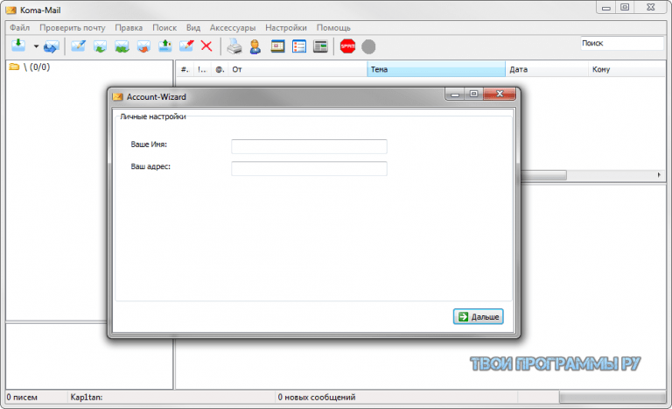Image resolution: width=672 pixels, height=409 pixels.
Task: Click the reply icon with single green arrow
Action: 100,46
